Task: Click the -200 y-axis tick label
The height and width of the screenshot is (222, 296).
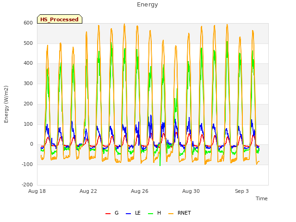Action: (27, 185)
